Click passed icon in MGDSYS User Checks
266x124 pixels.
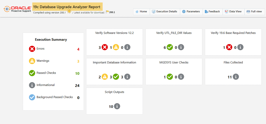170,77
